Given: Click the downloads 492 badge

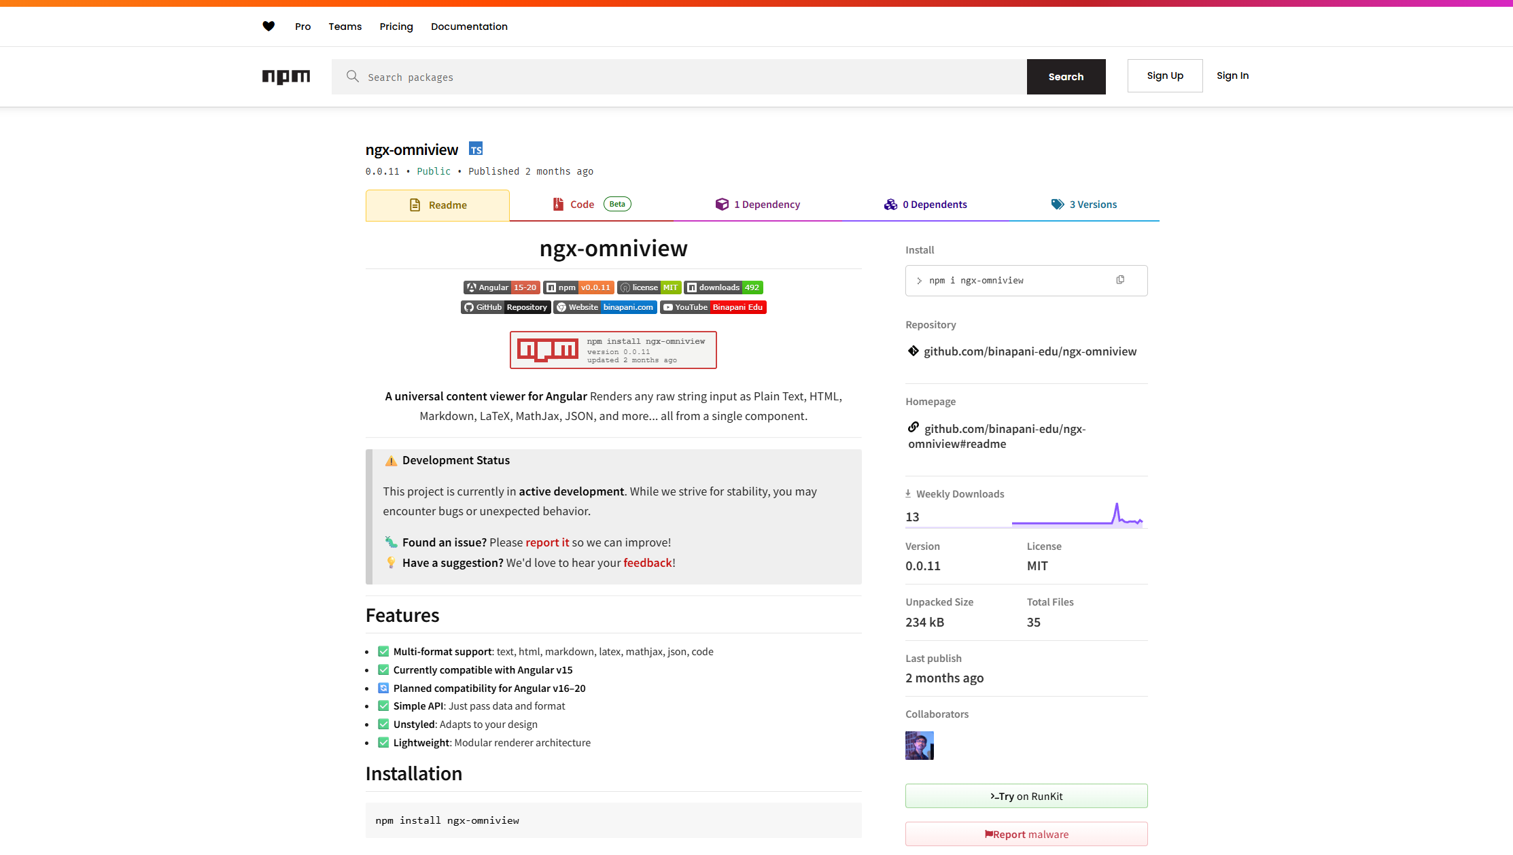Looking at the screenshot, I should pos(723,287).
